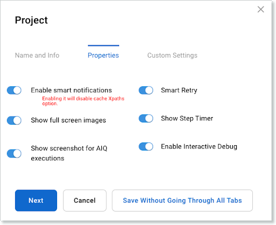The height and width of the screenshot is (225, 276).
Task: Choose Save Without Going Through All Tabs
Action: coord(182,200)
